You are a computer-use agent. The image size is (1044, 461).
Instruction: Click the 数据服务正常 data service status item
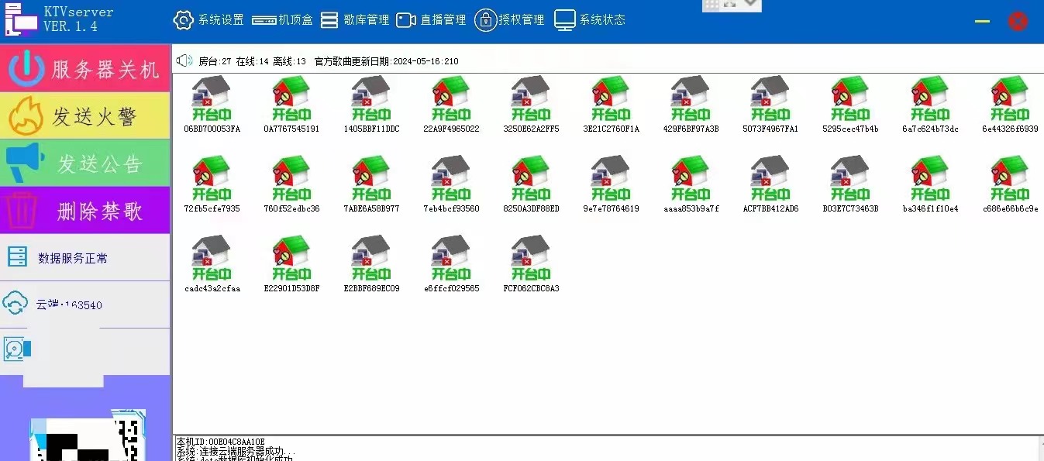pos(72,258)
